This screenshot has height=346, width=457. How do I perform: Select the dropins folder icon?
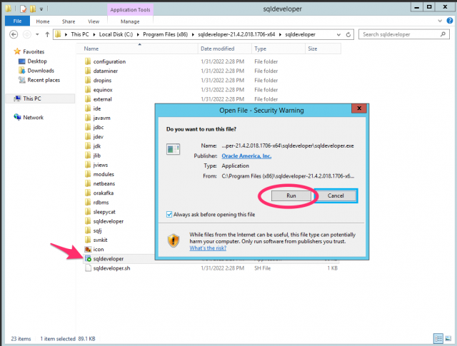[88, 80]
